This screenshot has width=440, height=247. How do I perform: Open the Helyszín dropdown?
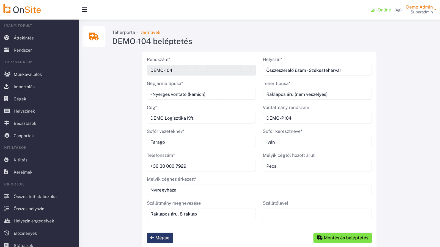coord(317,70)
